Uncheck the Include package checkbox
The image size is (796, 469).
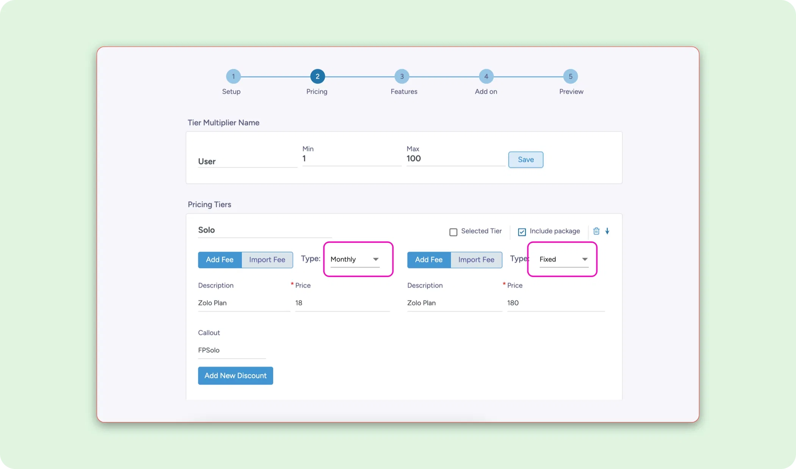click(x=522, y=232)
